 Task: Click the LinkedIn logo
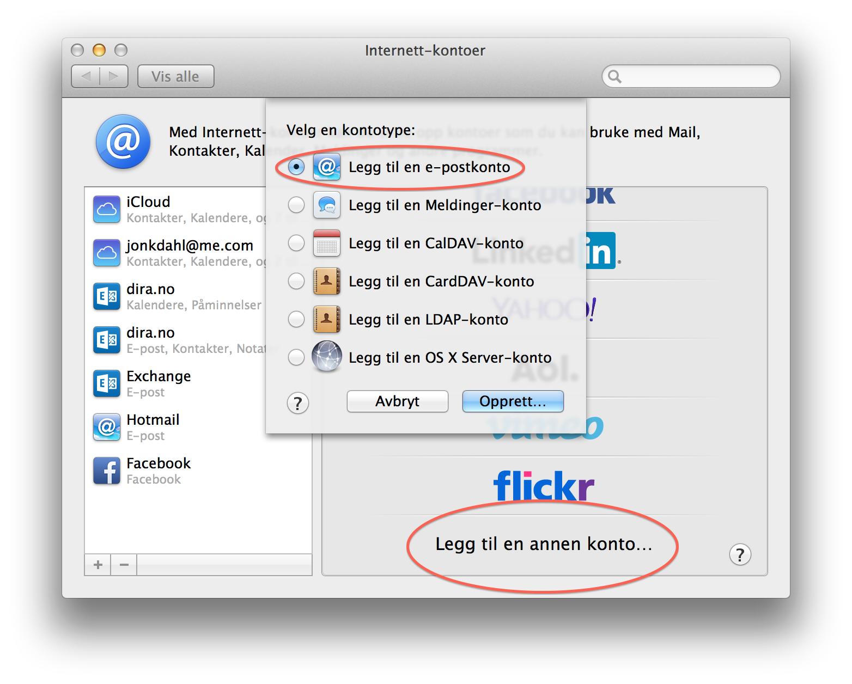546,251
